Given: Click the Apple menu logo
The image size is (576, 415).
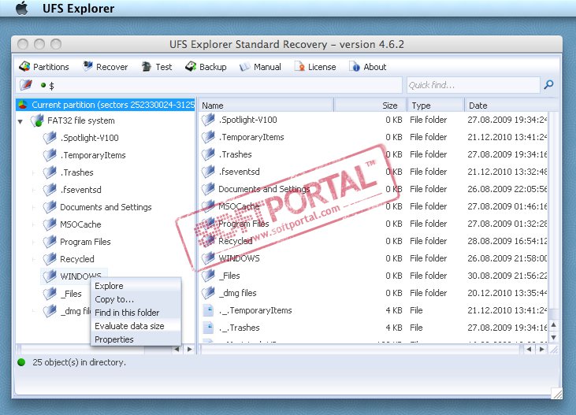Looking at the screenshot, I should pos(22,8).
